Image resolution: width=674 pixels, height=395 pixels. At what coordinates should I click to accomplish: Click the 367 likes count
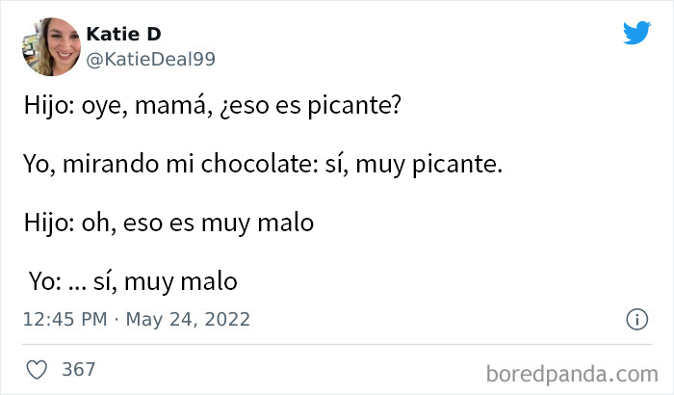[x=78, y=370]
